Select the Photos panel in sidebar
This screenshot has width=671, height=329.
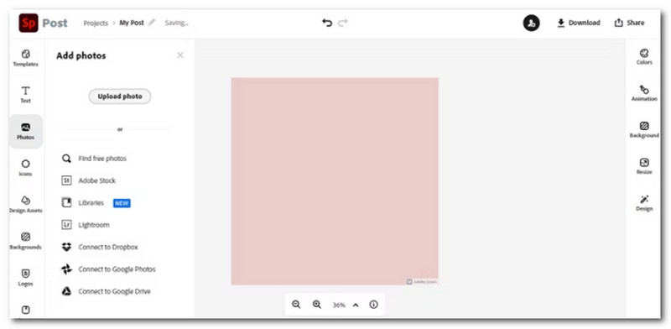[26, 132]
